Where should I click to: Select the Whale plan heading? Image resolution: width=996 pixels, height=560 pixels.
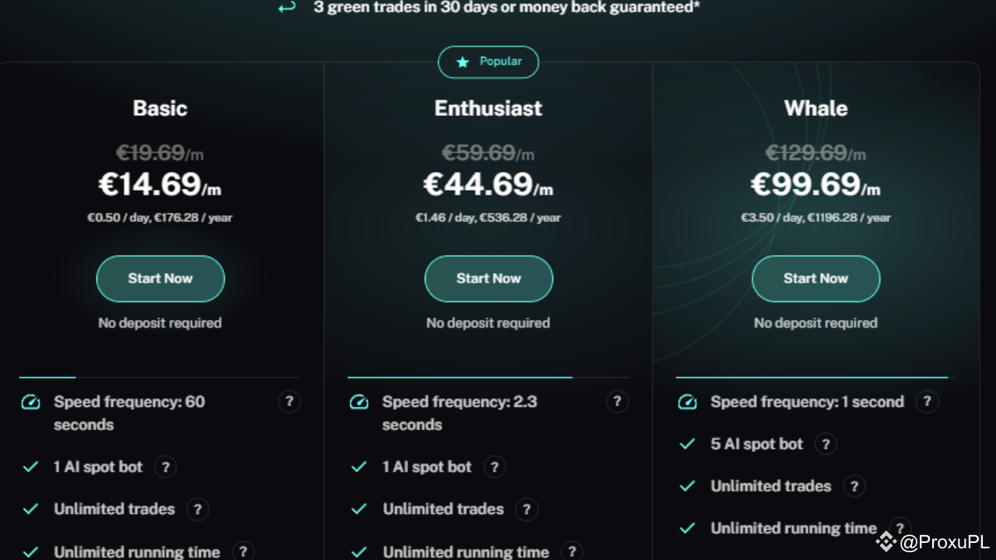(x=815, y=108)
